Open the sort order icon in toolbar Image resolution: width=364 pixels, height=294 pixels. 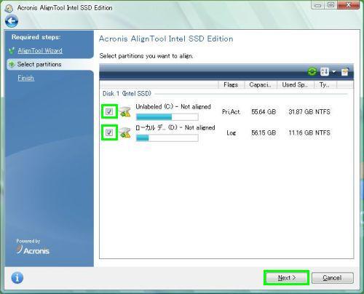[x=325, y=71]
